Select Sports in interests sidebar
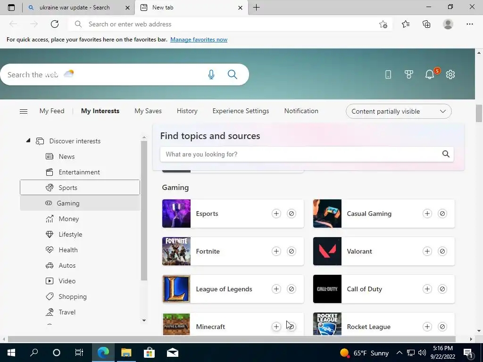The height and width of the screenshot is (362, 483). tap(80, 188)
